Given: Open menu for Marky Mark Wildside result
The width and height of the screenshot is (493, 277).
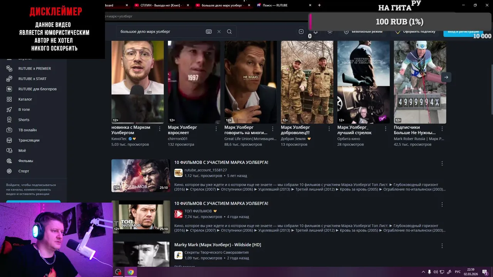Looking at the screenshot, I should click(x=442, y=246).
